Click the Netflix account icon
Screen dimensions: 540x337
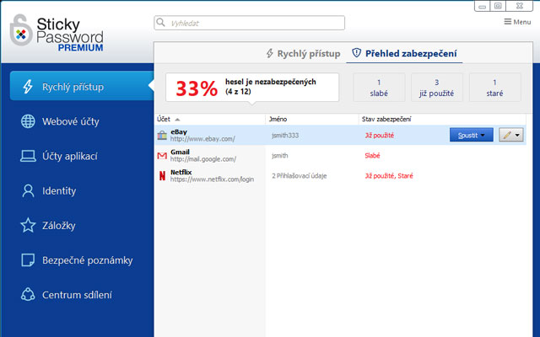click(162, 175)
